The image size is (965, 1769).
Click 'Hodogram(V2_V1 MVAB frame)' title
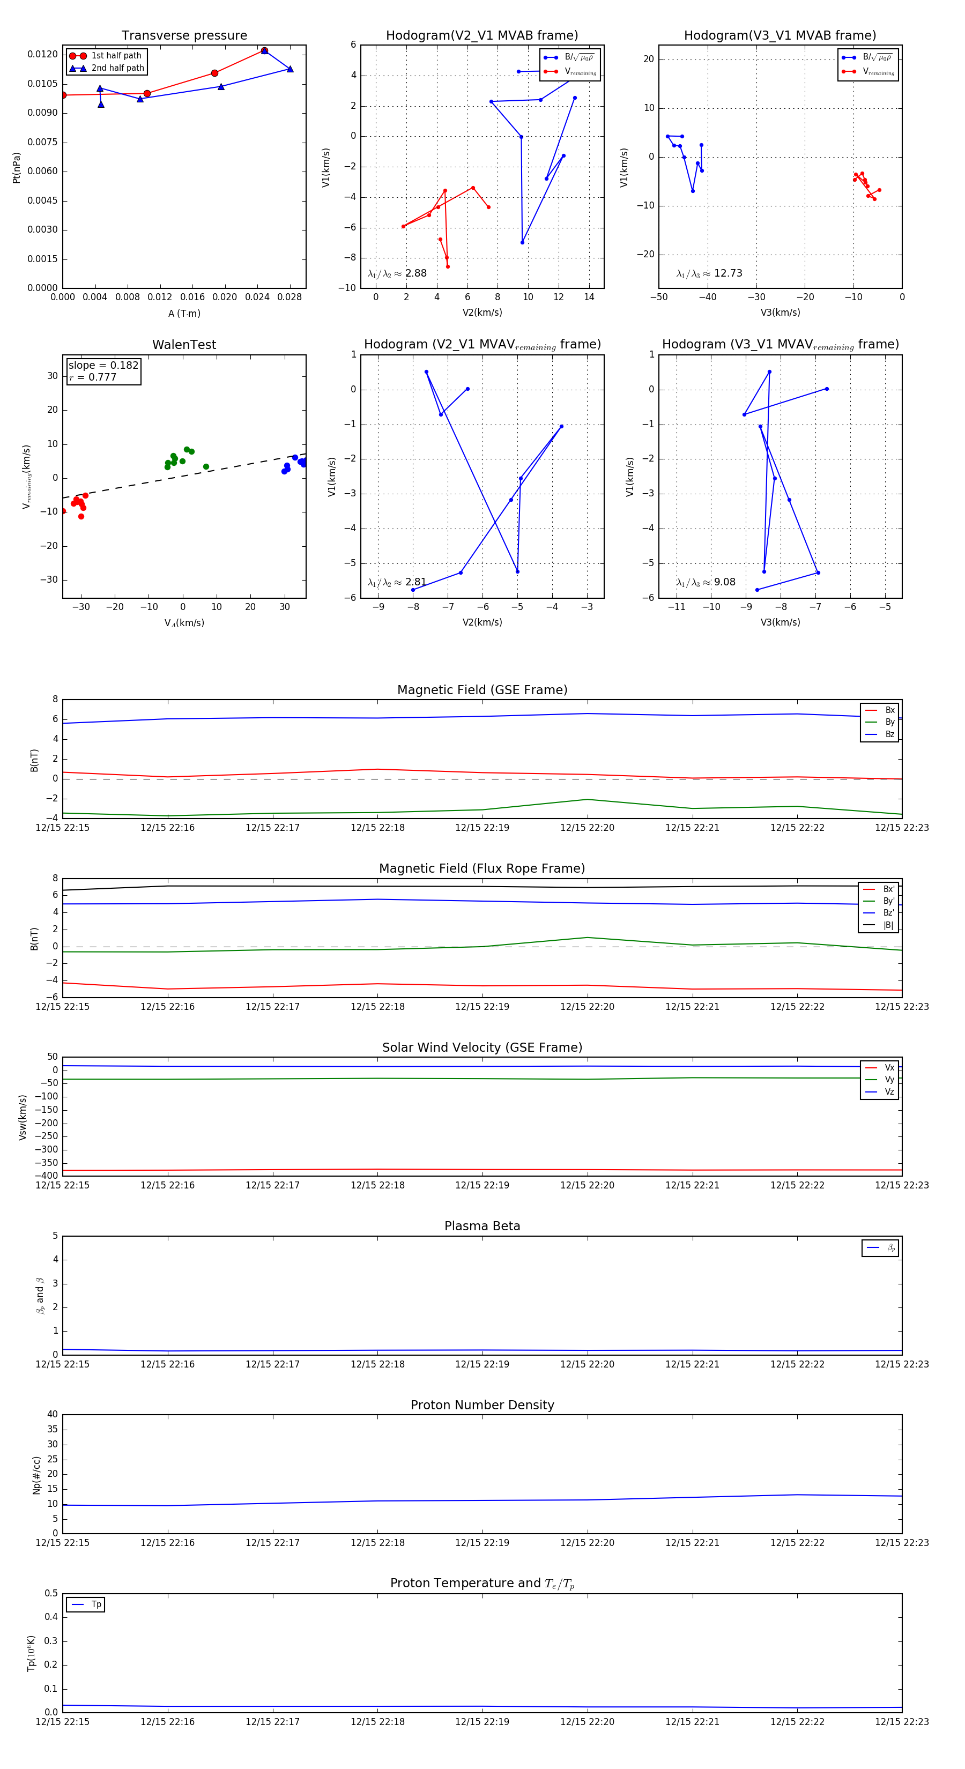(482, 36)
